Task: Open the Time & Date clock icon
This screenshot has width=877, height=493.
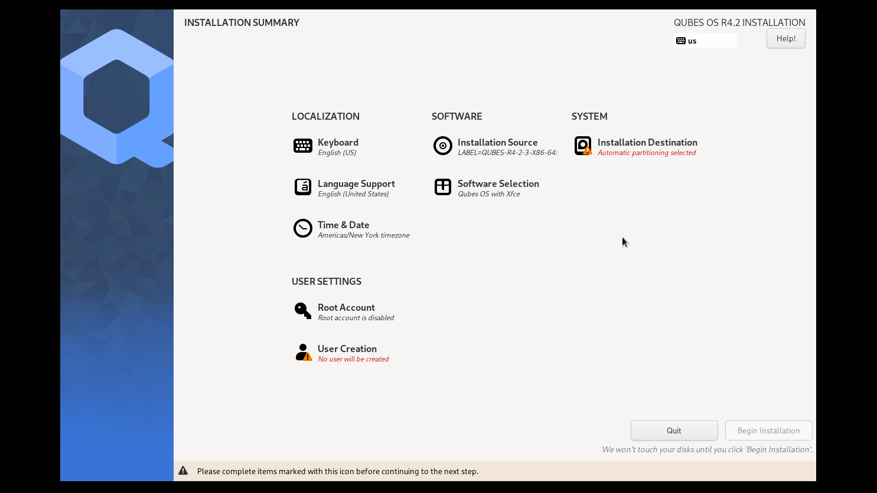Action: click(303, 228)
